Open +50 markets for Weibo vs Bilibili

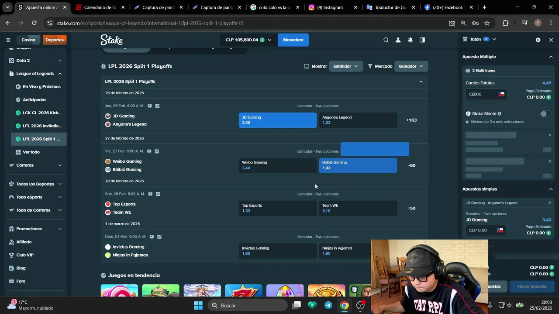pyautogui.click(x=411, y=165)
